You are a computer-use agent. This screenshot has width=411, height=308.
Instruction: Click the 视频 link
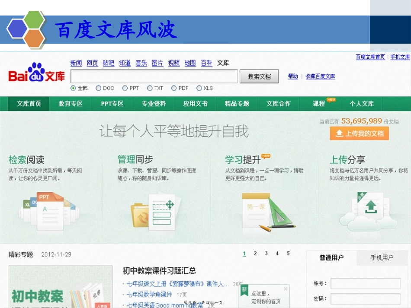point(174,63)
